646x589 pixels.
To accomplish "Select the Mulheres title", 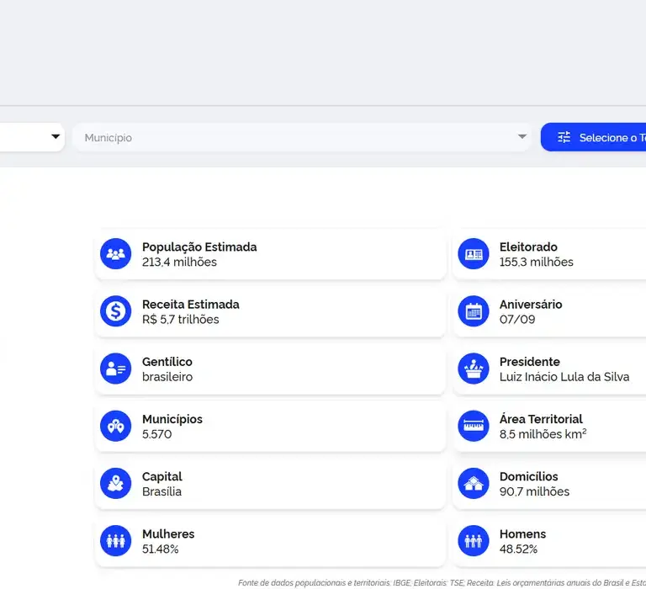I will 168,533.
